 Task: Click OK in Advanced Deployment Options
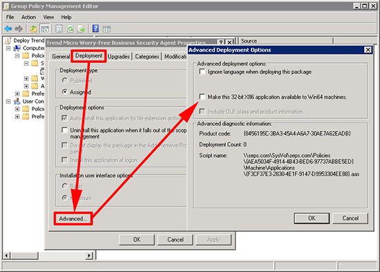(x=312, y=218)
